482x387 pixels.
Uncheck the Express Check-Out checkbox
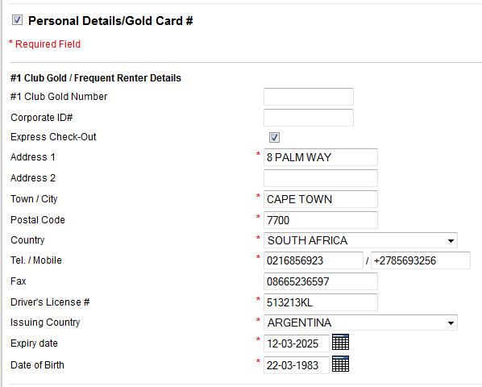274,137
